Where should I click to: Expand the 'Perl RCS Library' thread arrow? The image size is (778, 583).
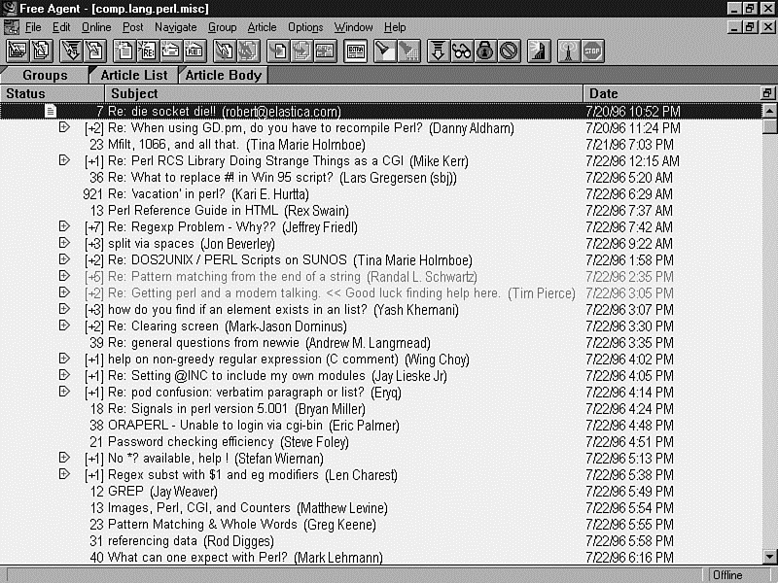pyautogui.click(x=64, y=160)
